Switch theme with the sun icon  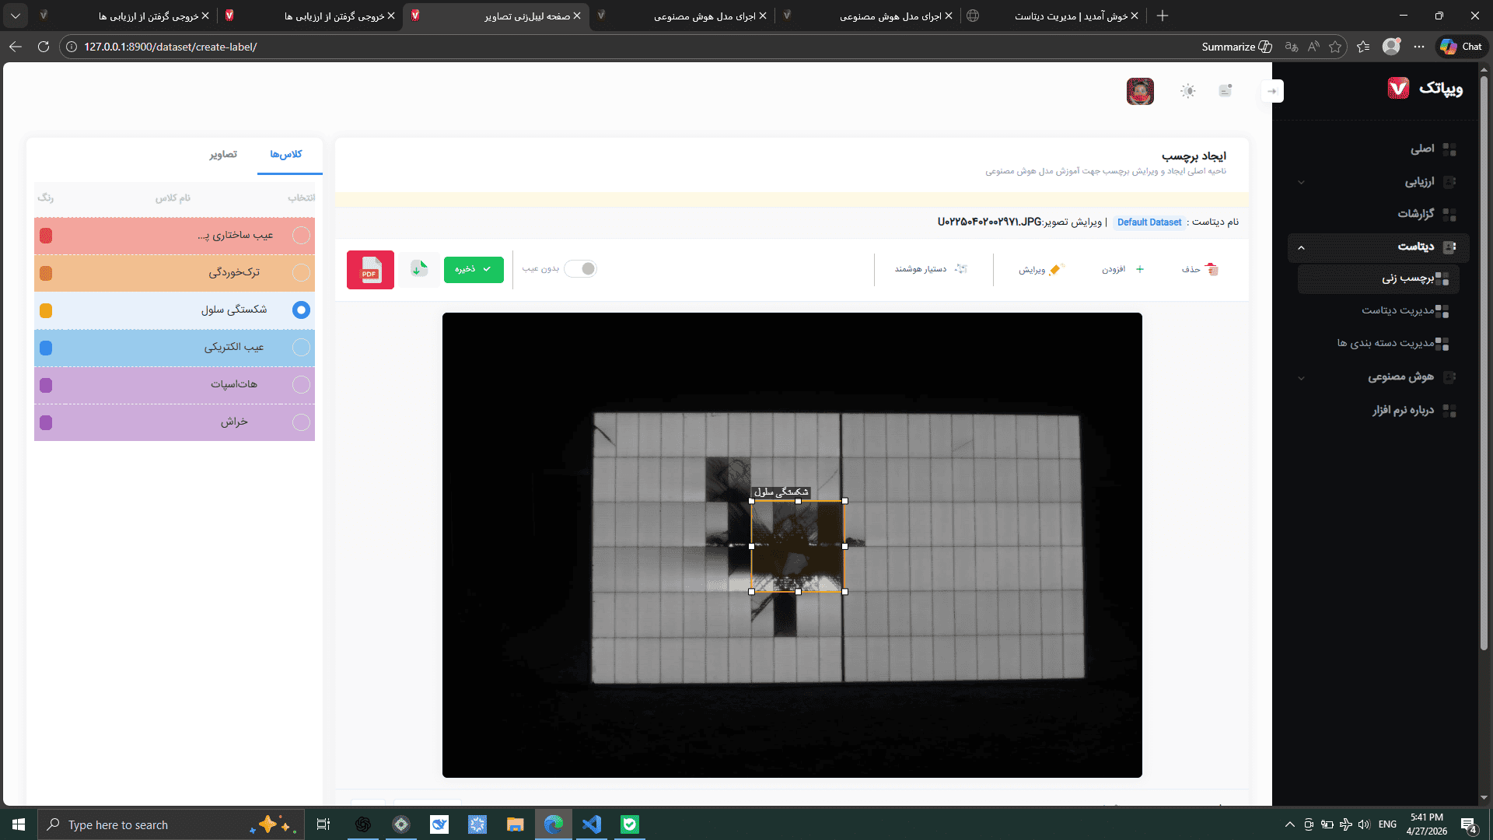(1188, 91)
